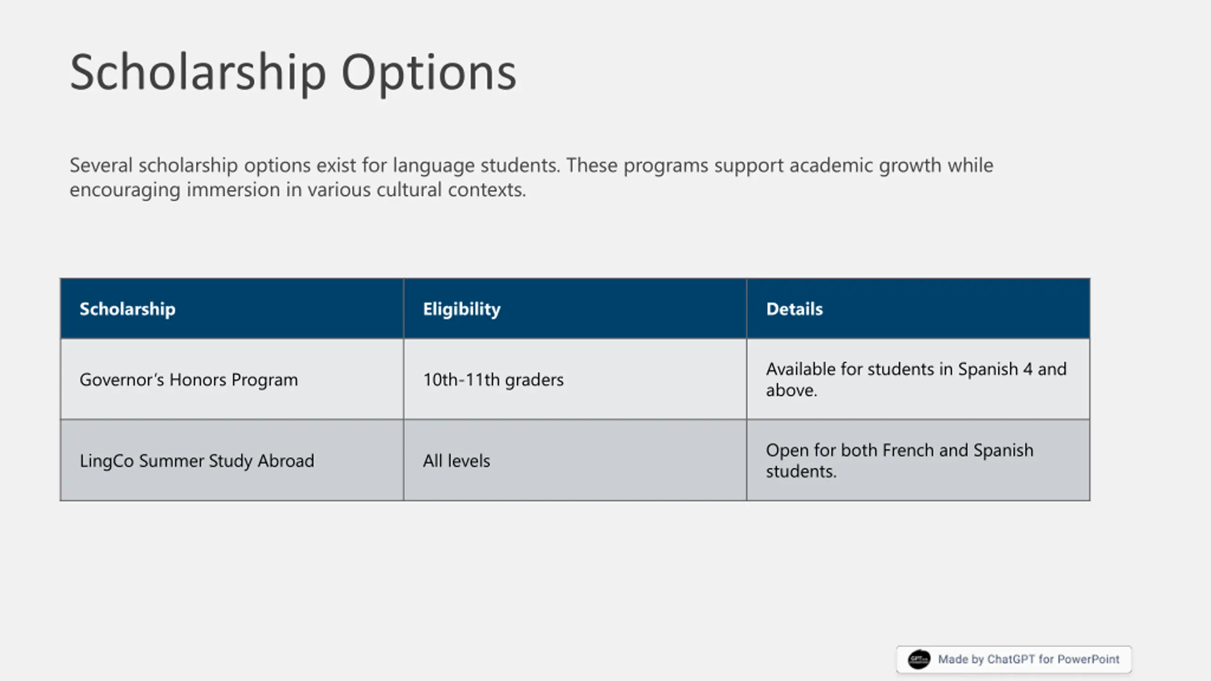Click the "Governor's Honors Program" cell
The width and height of the screenshot is (1211, 681).
[232, 379]
